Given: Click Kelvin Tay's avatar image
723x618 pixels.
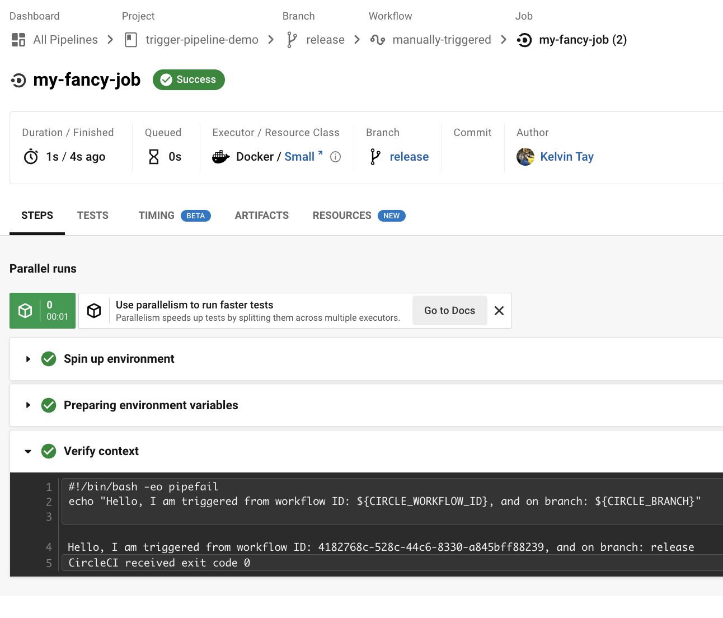Looking at the screenshot, I should [525, 157].
